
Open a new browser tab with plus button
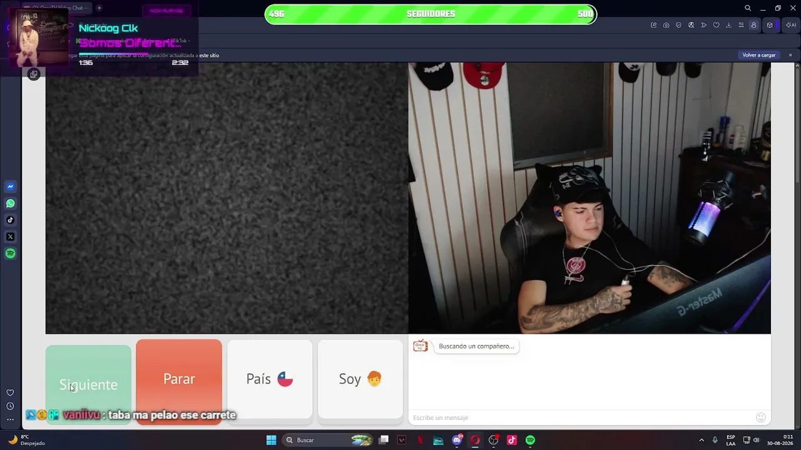click(99, 8)
